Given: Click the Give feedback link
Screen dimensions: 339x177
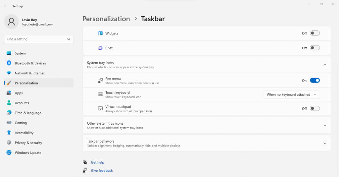Looking at the screenshot, I should coord(102,170).
